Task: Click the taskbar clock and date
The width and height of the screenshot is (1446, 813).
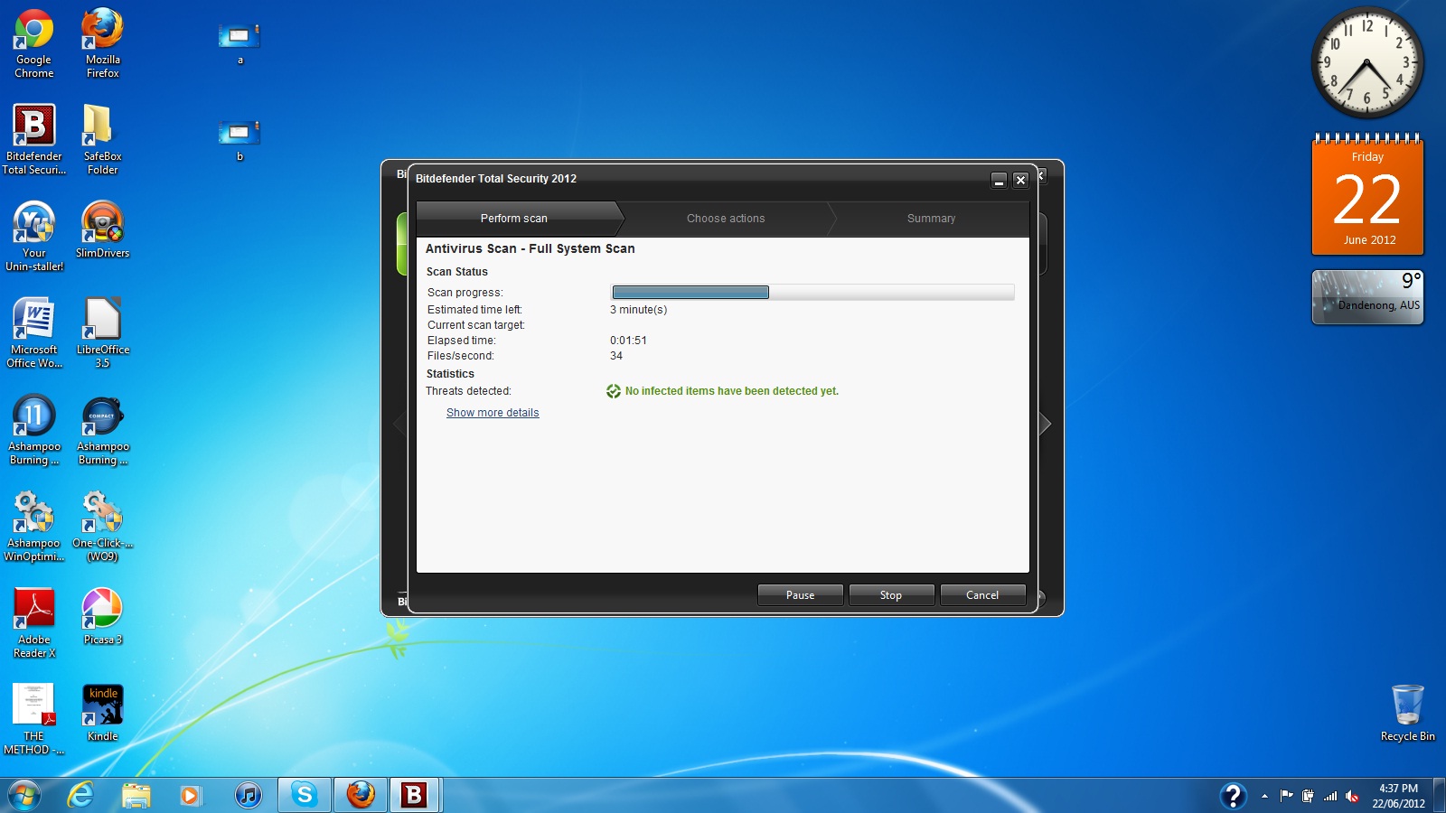Action: point(1398,796)
